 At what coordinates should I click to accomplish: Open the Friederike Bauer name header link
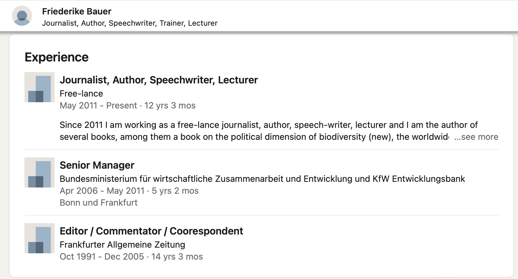(77, 12)
